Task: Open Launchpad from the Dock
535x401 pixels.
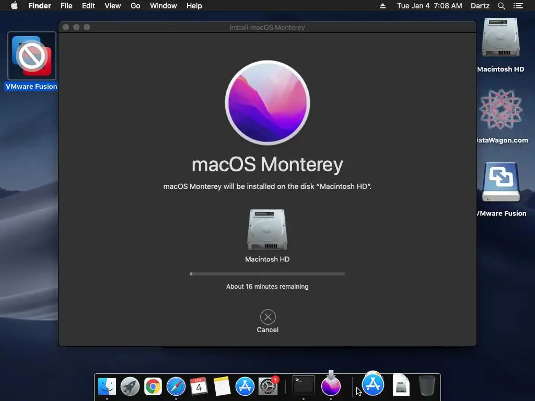Action: pos(130,386)
